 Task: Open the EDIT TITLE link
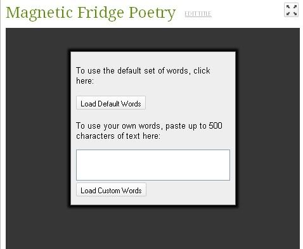tap(198, 14)
